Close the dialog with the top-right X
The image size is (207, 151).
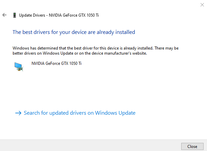203,4
